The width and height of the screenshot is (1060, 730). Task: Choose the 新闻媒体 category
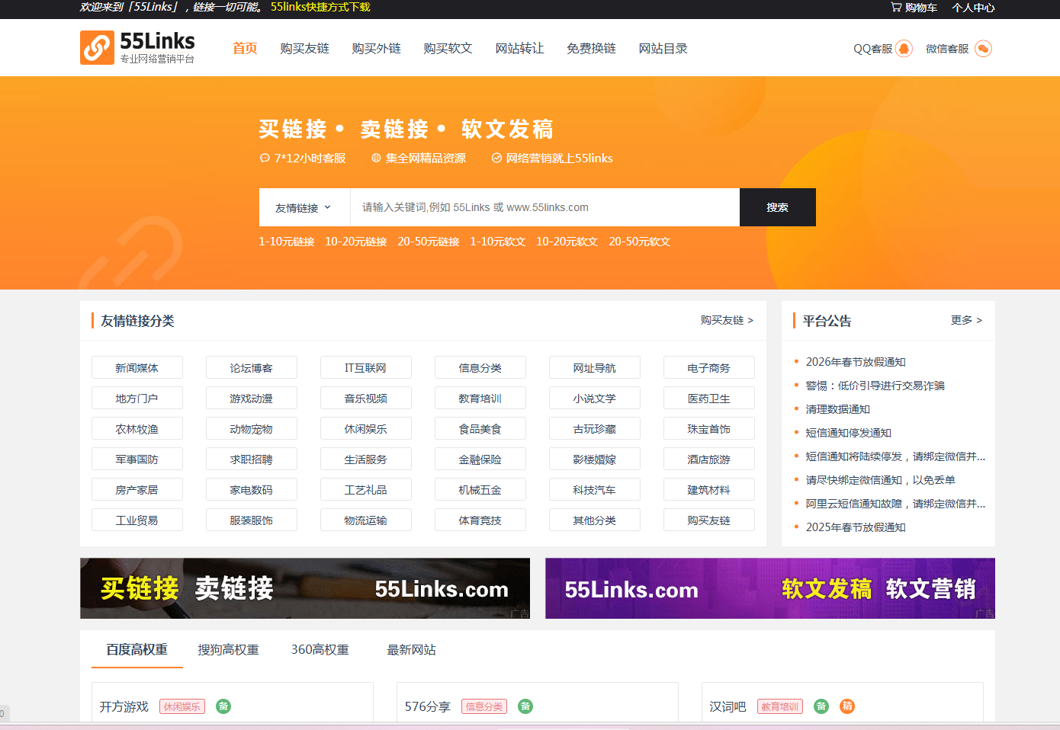[137, 367]
